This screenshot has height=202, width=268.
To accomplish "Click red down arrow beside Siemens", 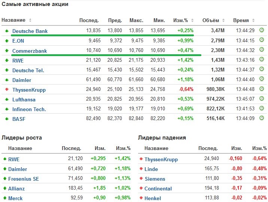I will 141,179.
